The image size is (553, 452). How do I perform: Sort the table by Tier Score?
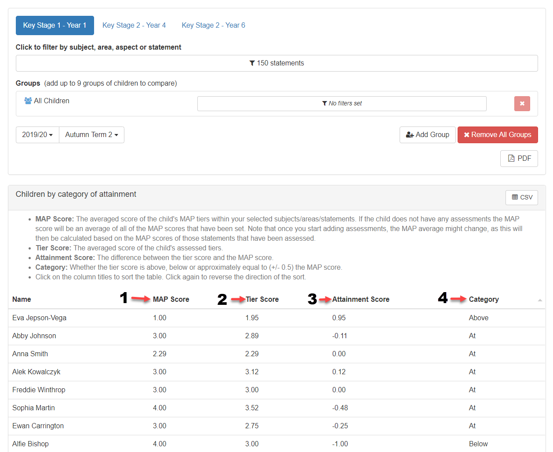(262, 299)
